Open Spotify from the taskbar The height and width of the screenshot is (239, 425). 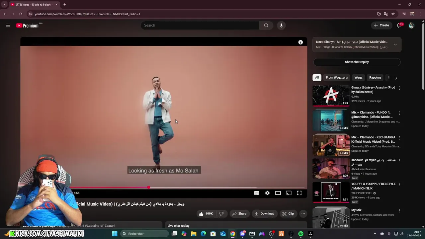pos(300,234)
